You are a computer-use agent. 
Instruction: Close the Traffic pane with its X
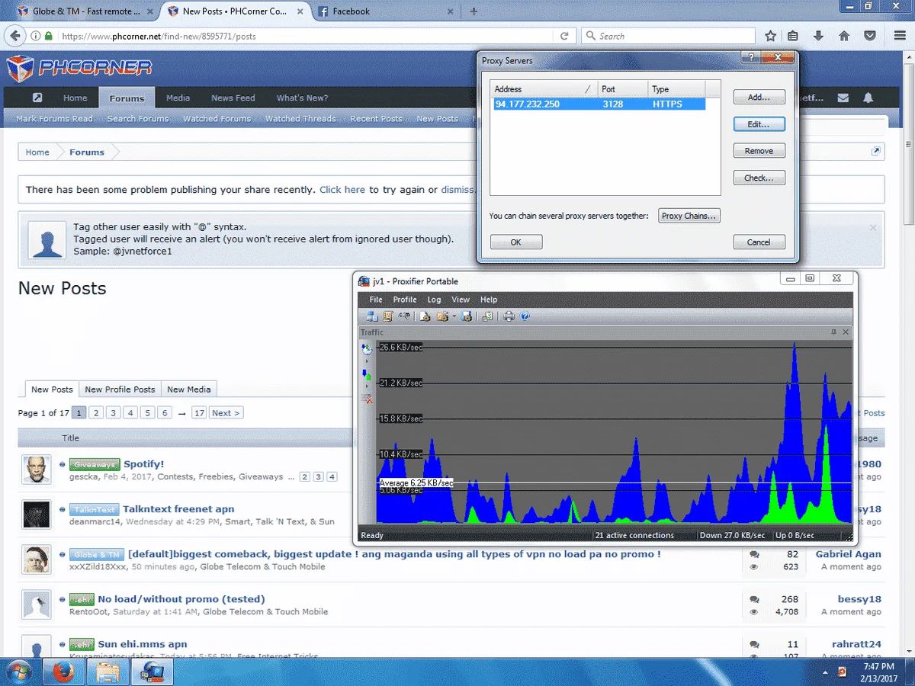coord(845,332)
